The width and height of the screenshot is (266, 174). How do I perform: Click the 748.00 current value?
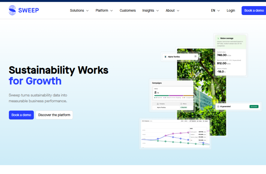[222, 55]
